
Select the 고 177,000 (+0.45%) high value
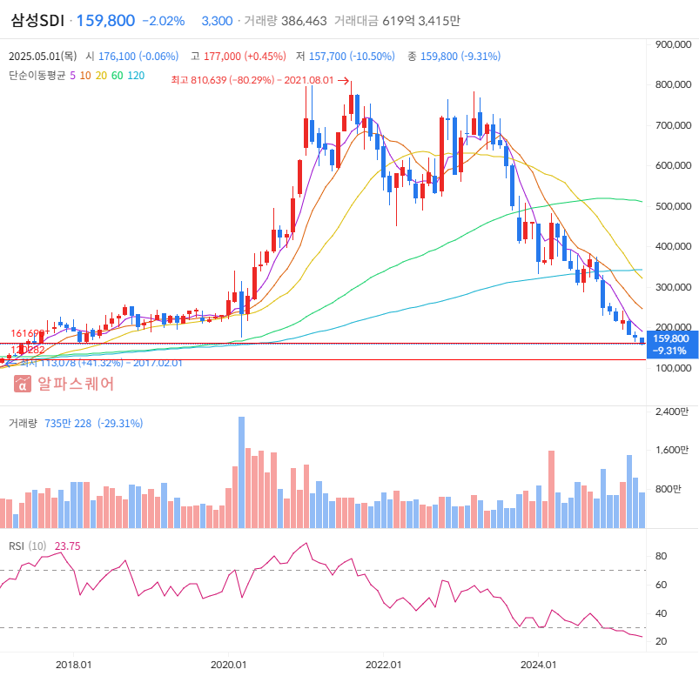pyautogui.click(x=239, y=57)
